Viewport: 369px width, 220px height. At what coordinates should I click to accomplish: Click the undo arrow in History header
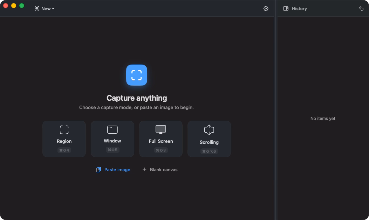click(x=361, y=8)
